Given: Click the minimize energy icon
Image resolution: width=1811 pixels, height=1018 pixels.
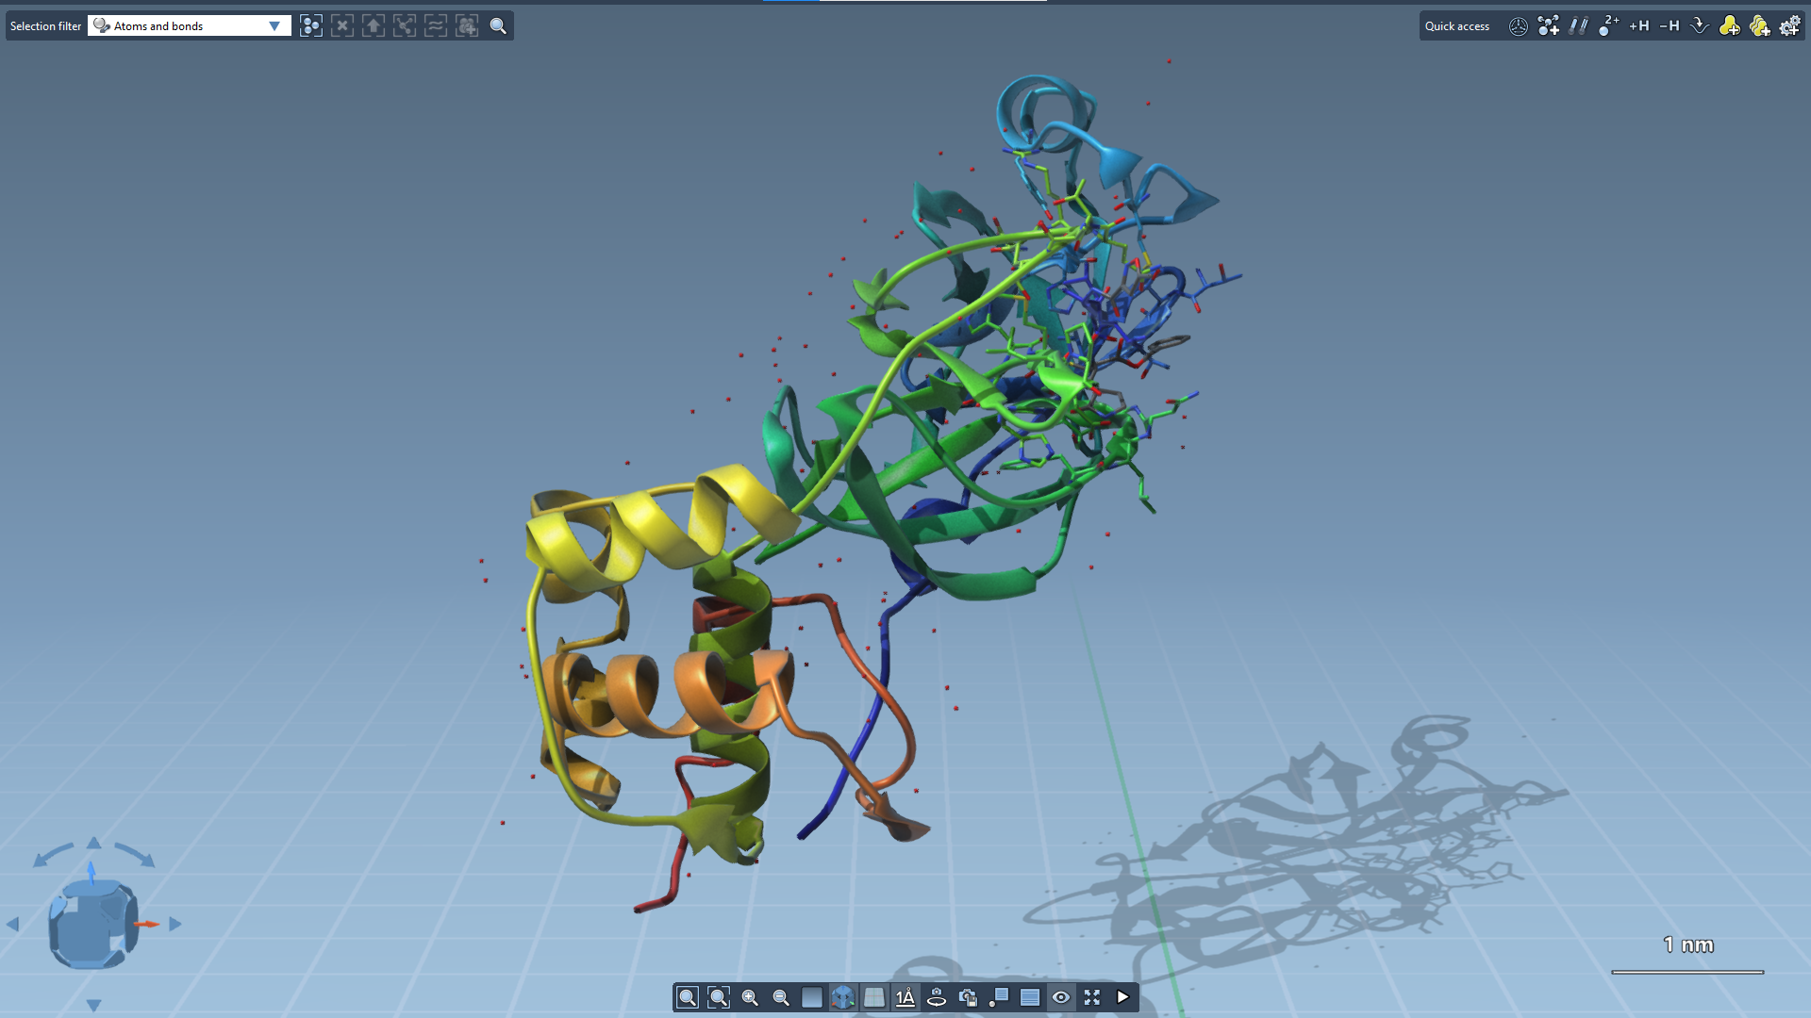Looking at the screenshot, I should [x=1699, y=26].
